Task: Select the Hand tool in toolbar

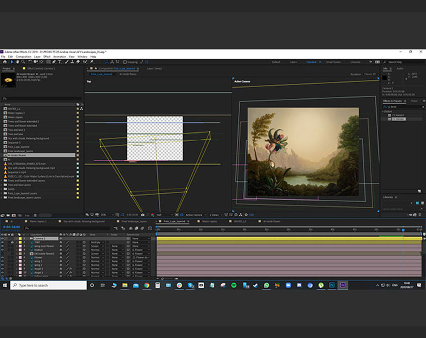Action: pos(17,62)
